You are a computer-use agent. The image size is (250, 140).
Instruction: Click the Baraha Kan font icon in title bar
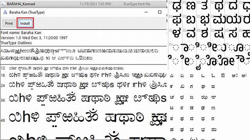coord(5,12)
